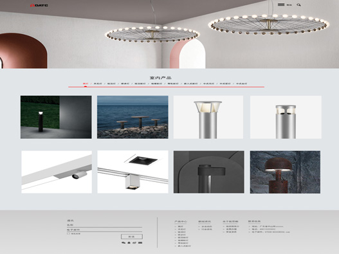The image size is (339, 254).
Task: Click the last social icon below send button
Action: click(x=140, y=243)
